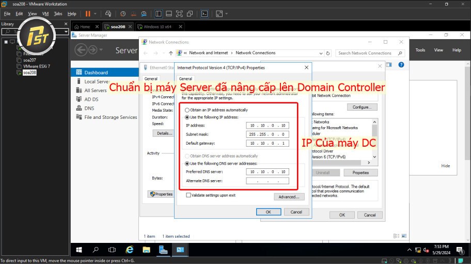Select Use the following IP address
Screen dimensions: 471x264
(187, 117)
